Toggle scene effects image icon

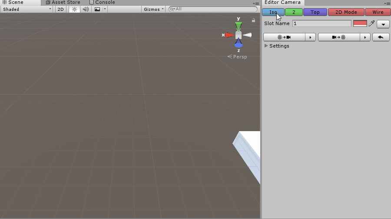97,9
